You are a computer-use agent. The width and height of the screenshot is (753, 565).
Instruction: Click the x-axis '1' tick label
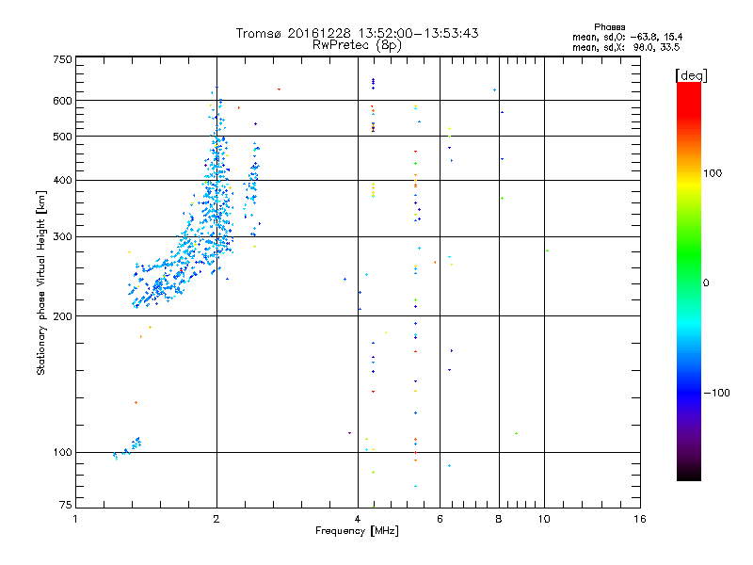(75, 519)
